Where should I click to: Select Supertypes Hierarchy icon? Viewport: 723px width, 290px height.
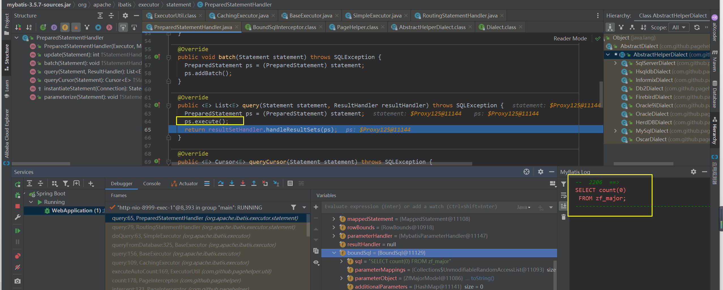tap(621, 27)
